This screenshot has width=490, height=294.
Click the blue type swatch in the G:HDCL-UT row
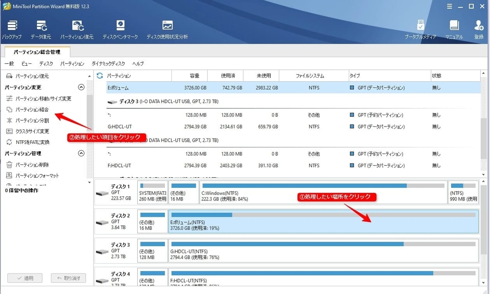tap(352, 127)
